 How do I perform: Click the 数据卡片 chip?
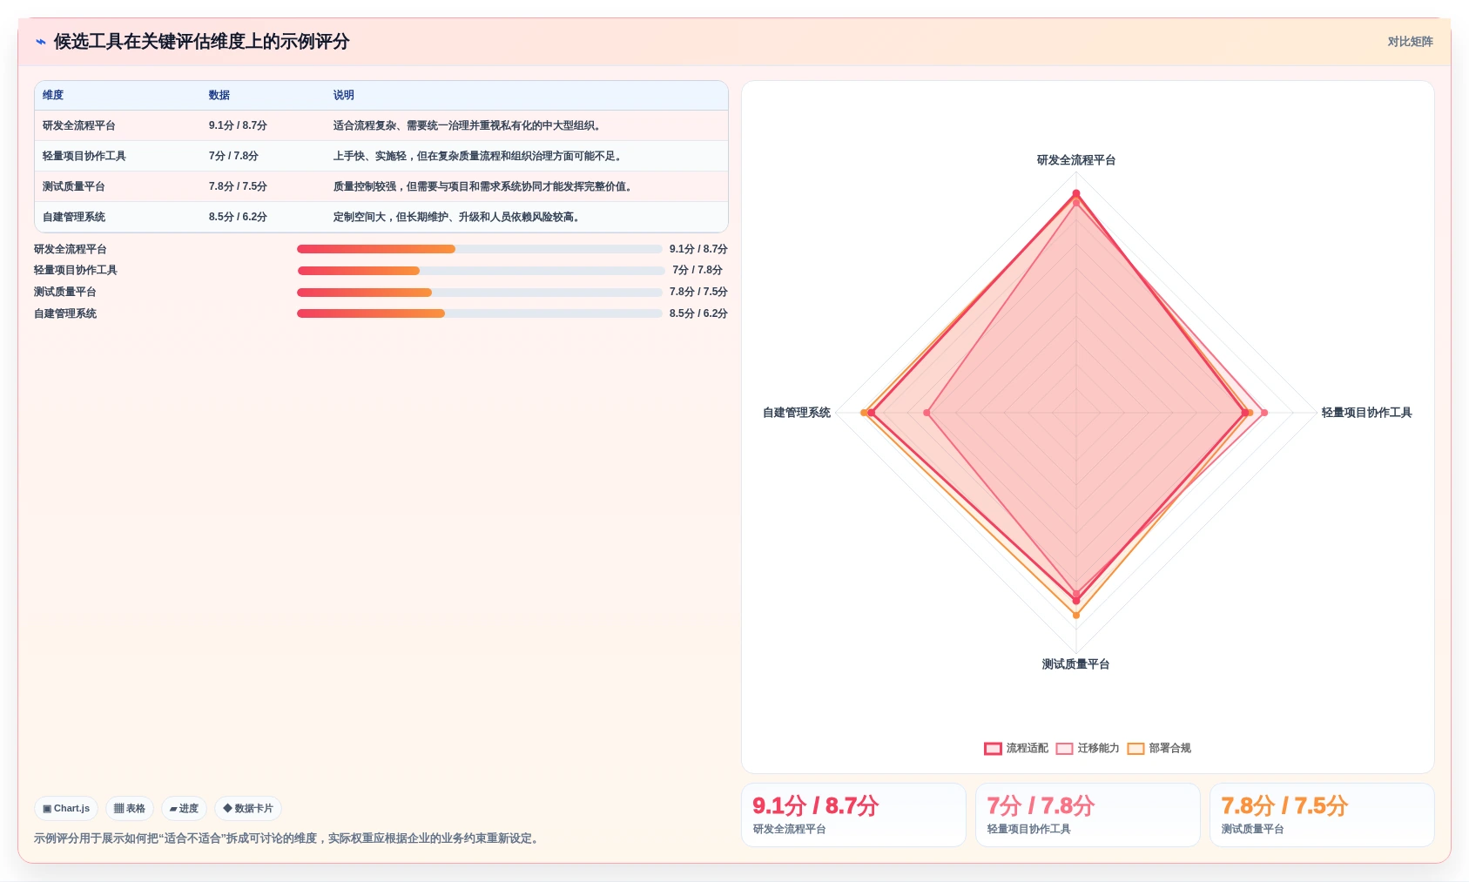point(248,808)
